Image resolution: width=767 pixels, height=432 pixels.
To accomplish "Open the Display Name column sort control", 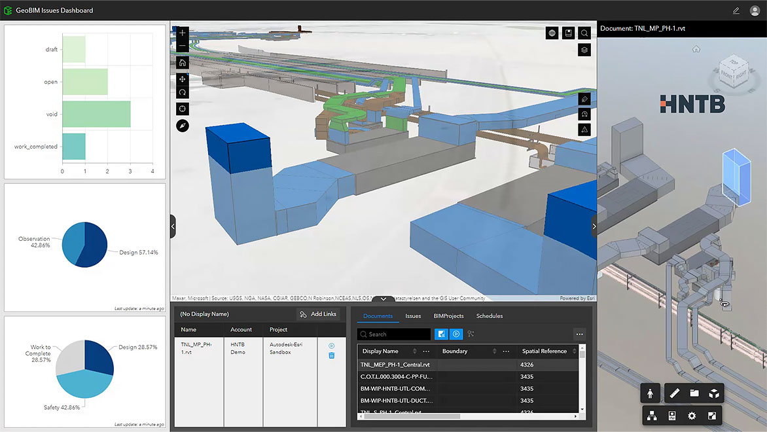I will [414, 351].
